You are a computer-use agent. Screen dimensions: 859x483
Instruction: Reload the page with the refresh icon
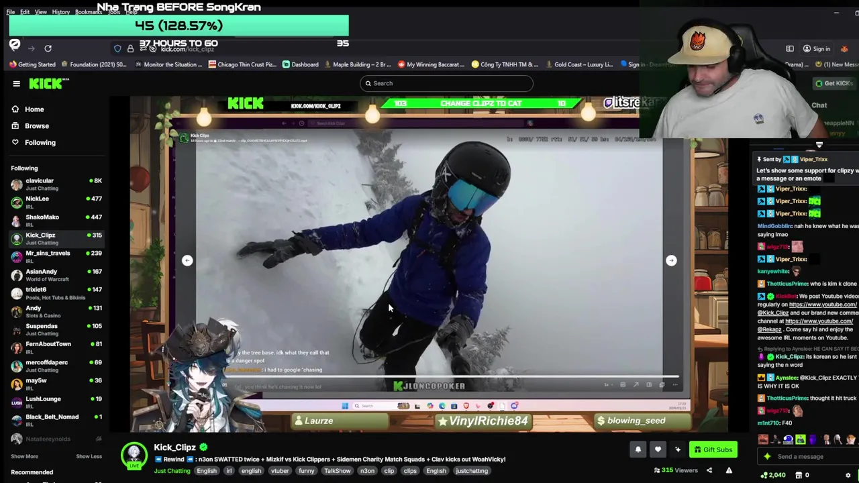point(48,48)
